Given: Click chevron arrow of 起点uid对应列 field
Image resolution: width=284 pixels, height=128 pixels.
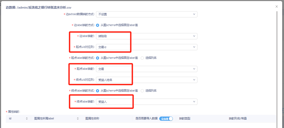Looking at the screenshot, I should click(194, 47).
